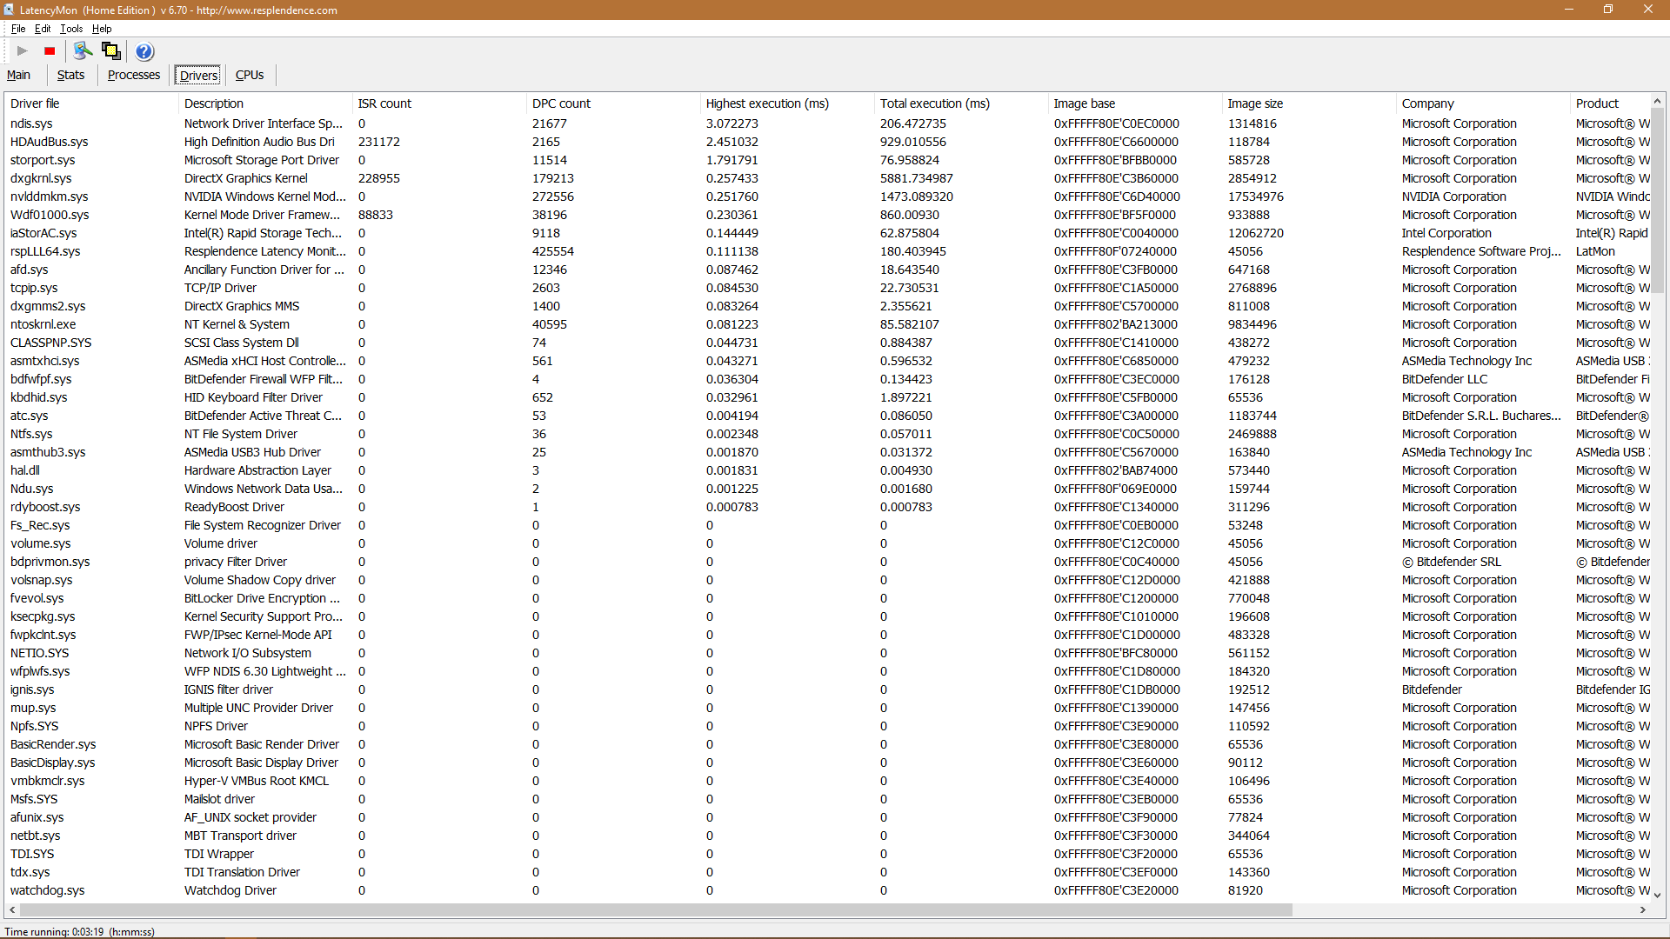This screenshot has width=1670, height=939.
Task: Click the Drivers tab
Action: coord(198,75)
